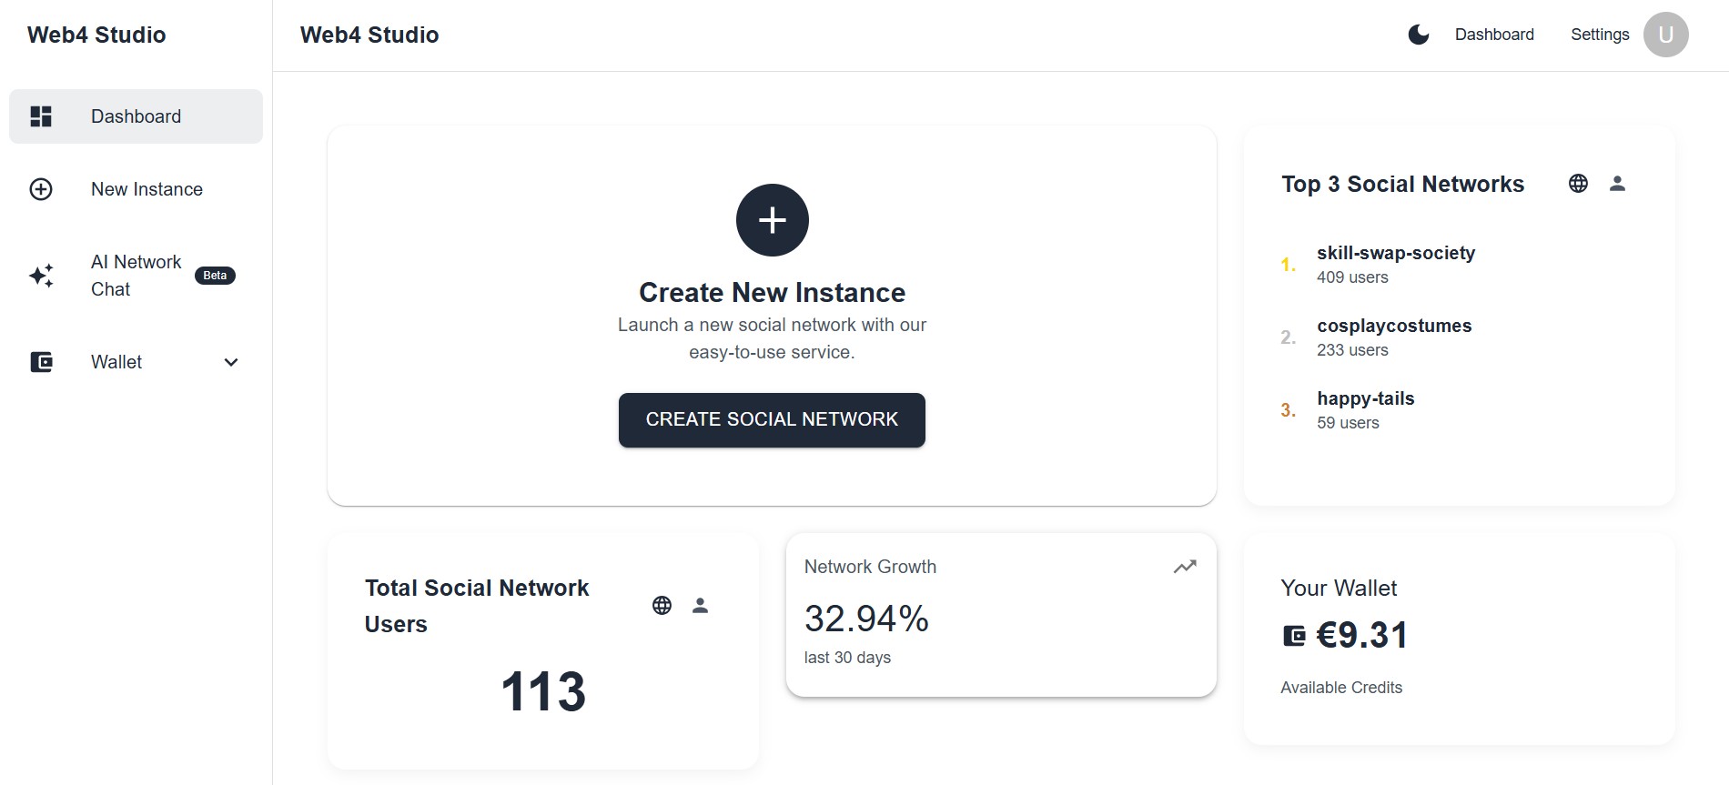The height and width of the screenshot is (785, 1729).
Task: Toggle dark mode with the moon icon
Action: 1418,35
